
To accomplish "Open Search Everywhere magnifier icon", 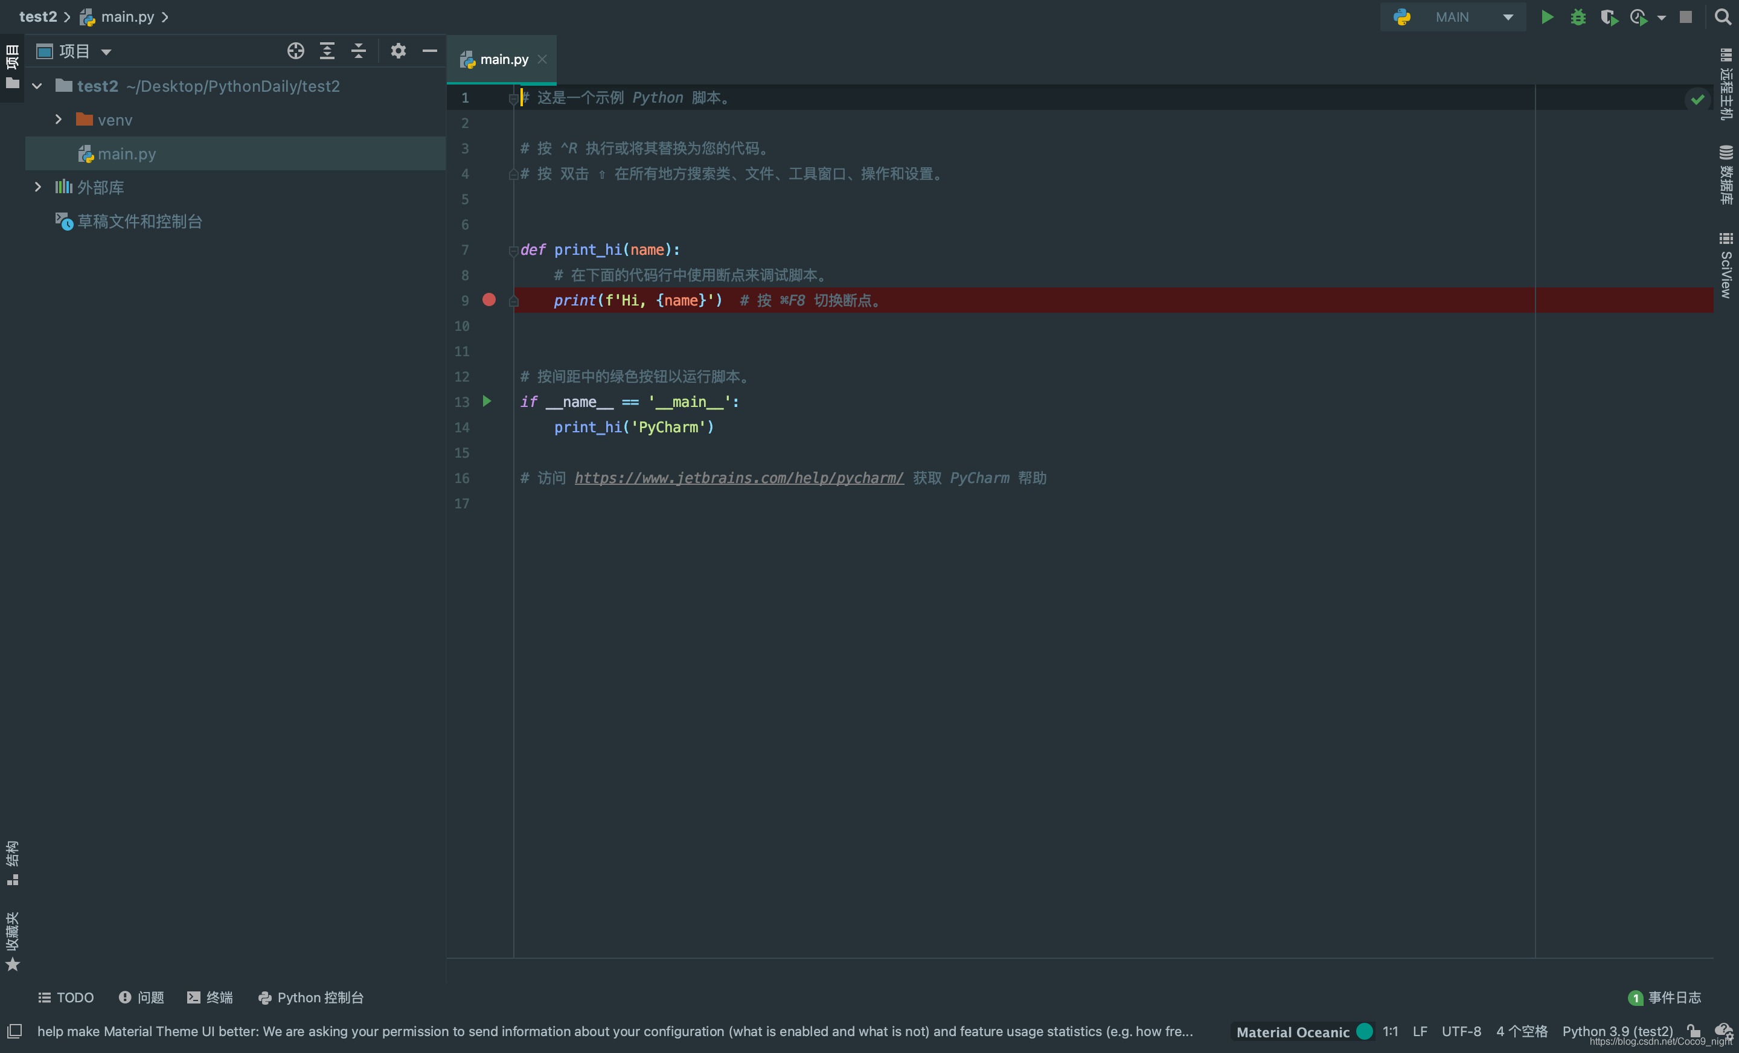I will (1722, 17).
